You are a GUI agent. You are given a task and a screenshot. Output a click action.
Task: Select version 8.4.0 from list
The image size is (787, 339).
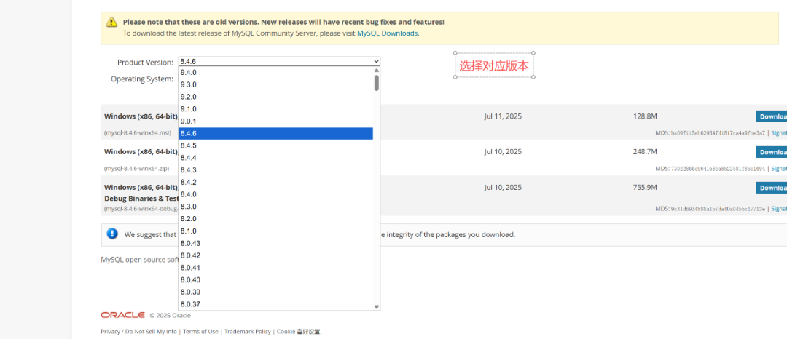[x=275, y=194]
